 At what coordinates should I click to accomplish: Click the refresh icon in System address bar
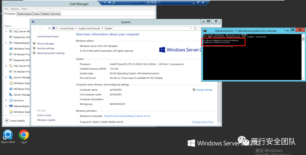pyautogui.click(x=195, y=29)
